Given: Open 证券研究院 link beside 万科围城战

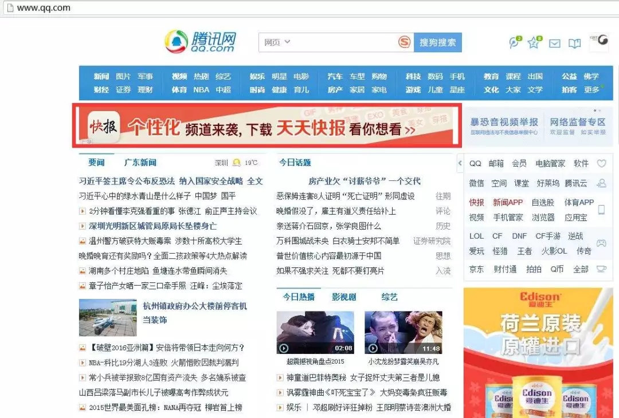Looking at the screenshot, I should (432, 241).
